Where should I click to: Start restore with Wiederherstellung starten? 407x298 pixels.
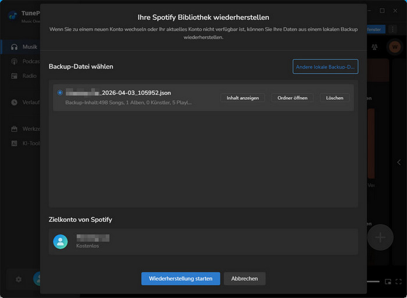[x=181, y=279]
